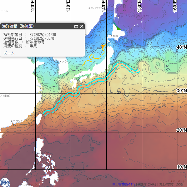Click the マルキョク city marker
The image size is (187, 187).
(88, 179)
